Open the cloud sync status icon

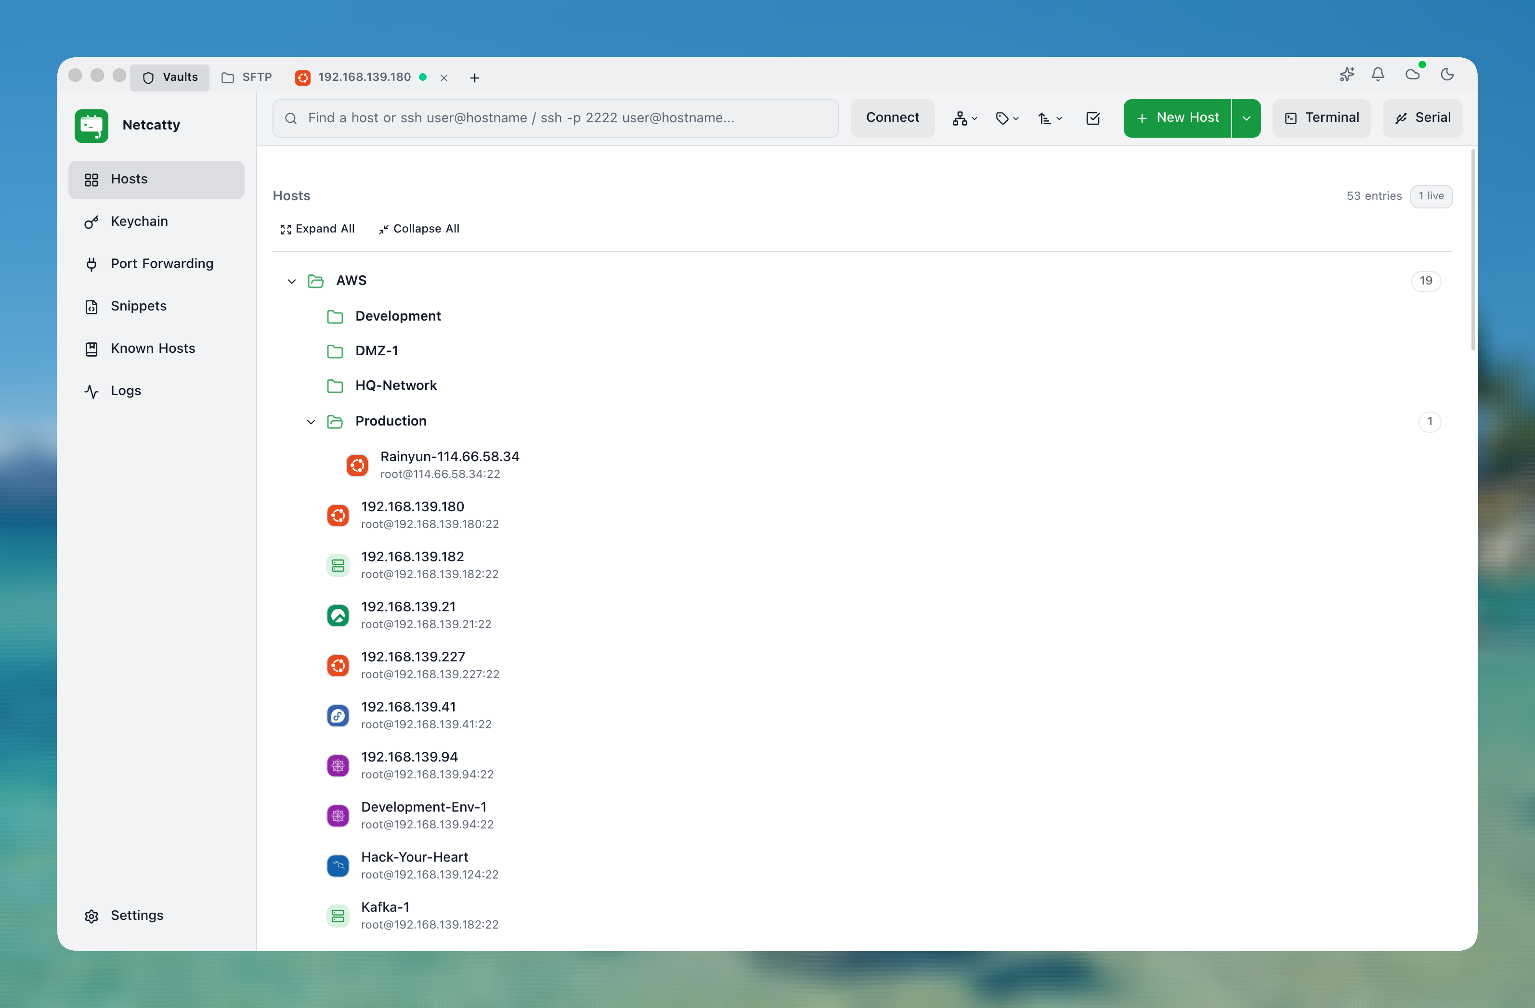pos(1412,75)
